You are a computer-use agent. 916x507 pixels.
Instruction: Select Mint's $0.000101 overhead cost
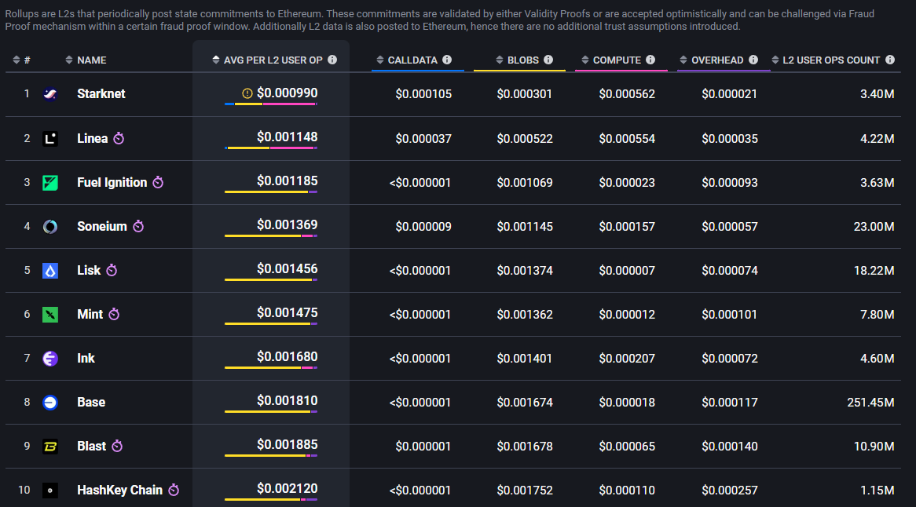click(x=730, y=315)
